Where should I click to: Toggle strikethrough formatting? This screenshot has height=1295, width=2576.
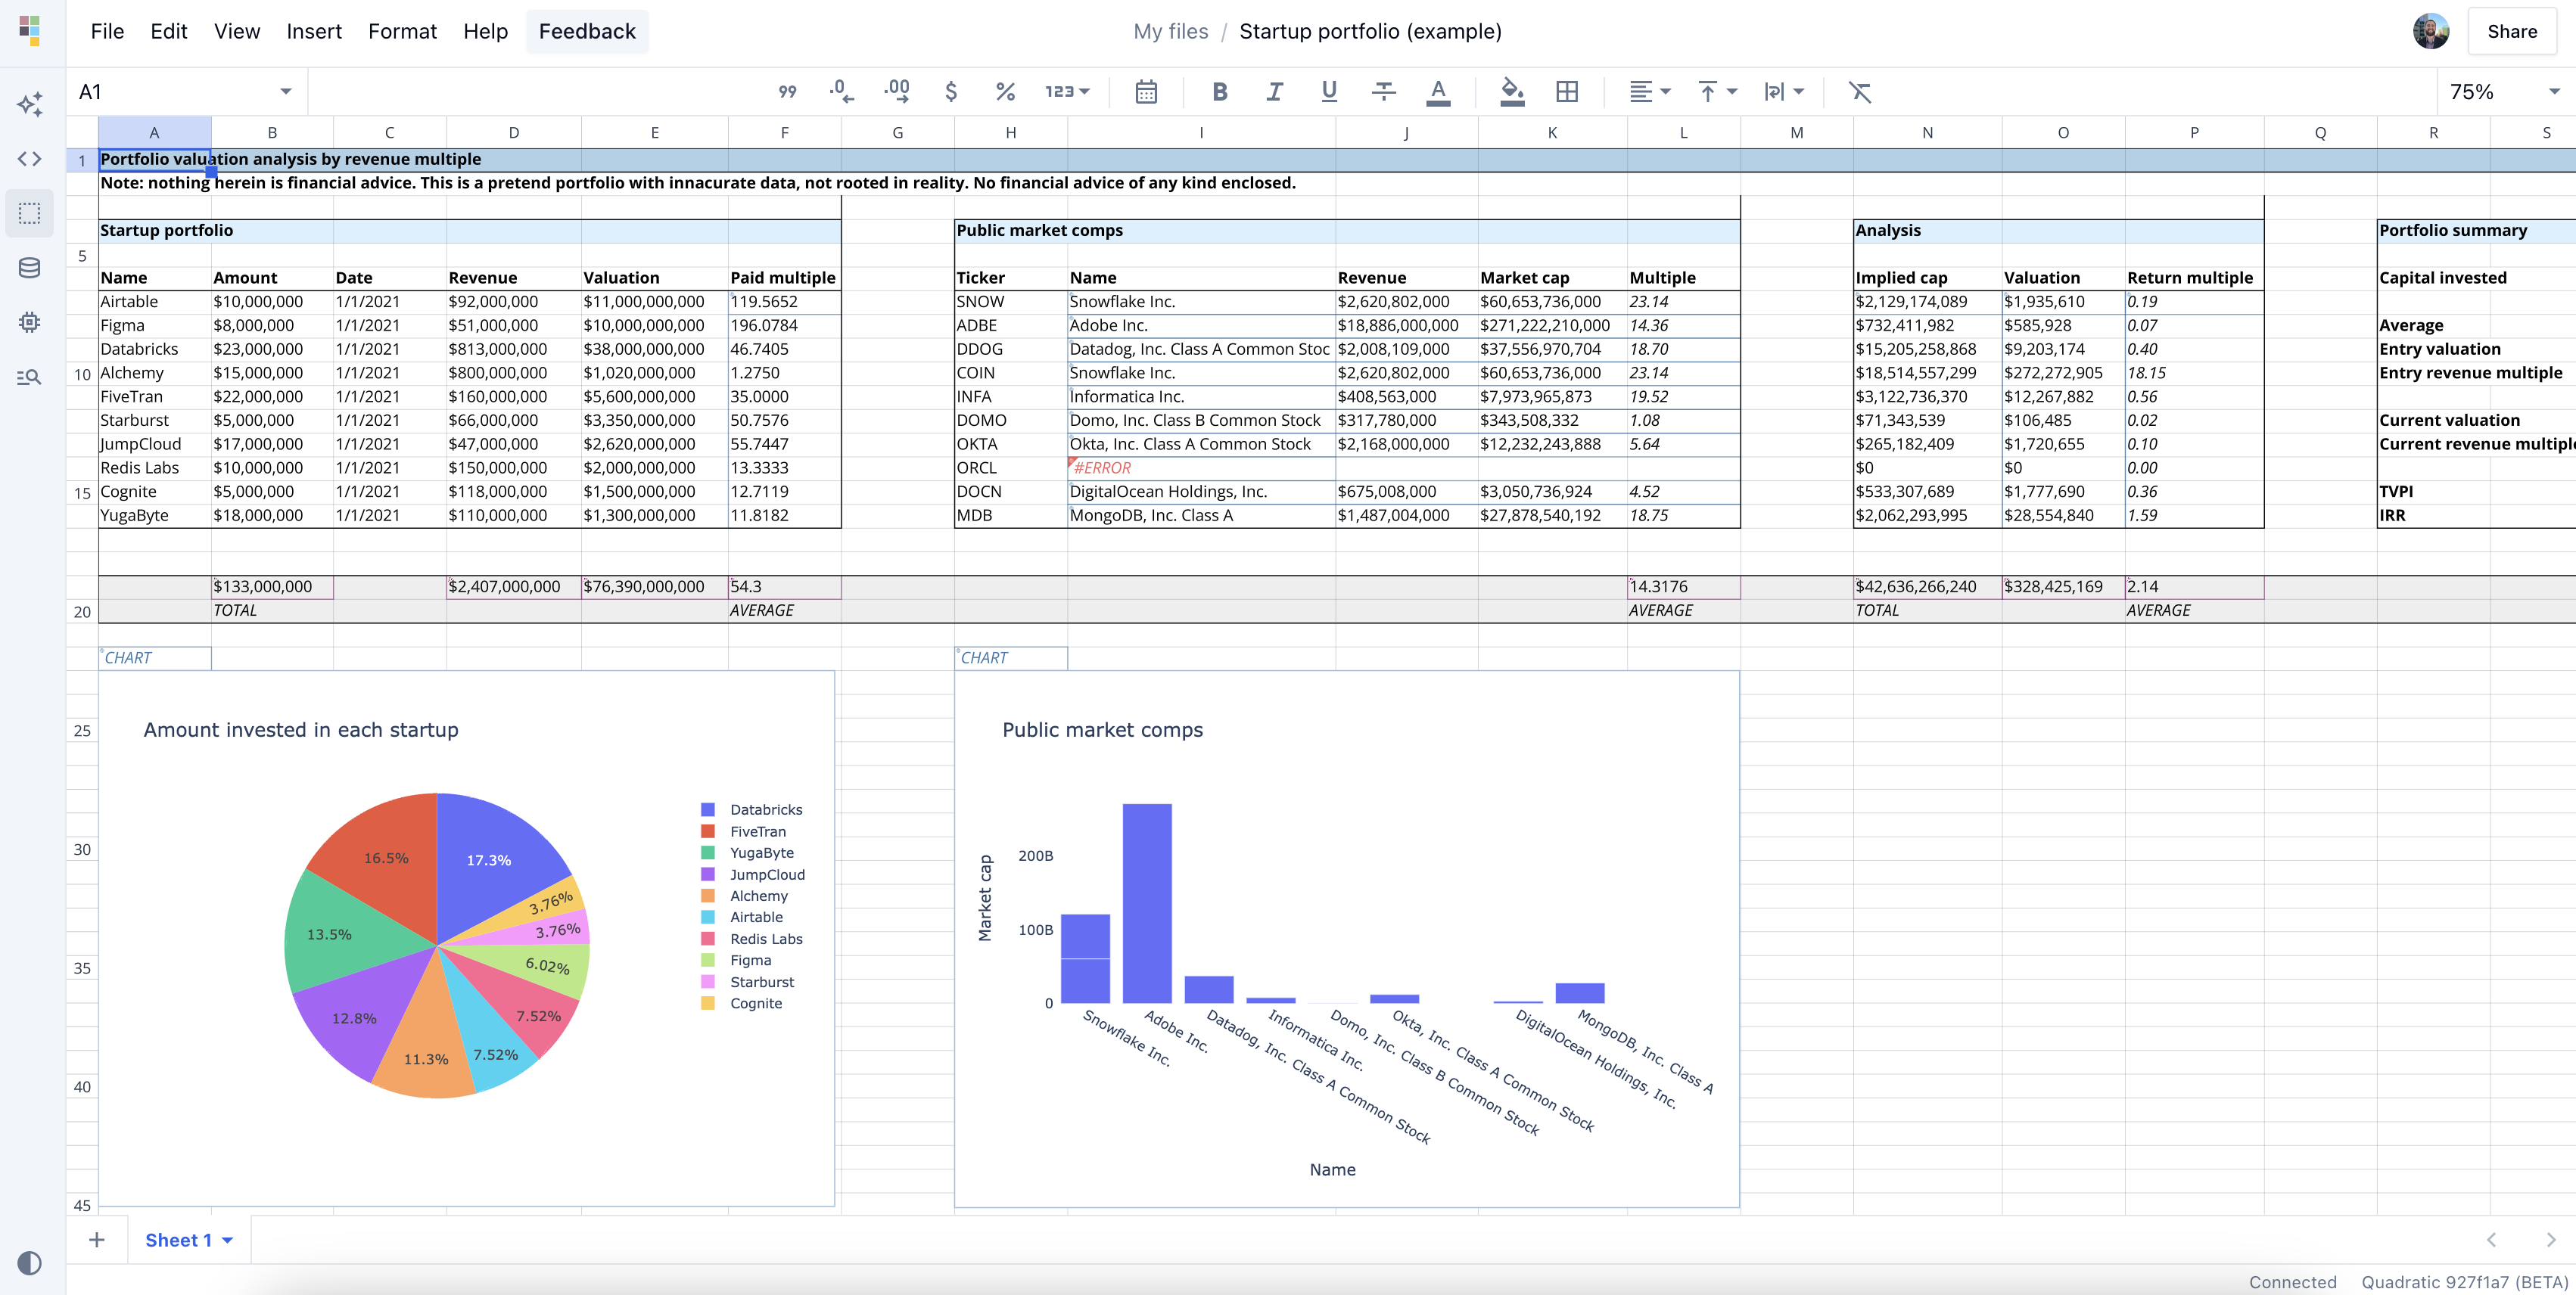[x=1383, y=92]
